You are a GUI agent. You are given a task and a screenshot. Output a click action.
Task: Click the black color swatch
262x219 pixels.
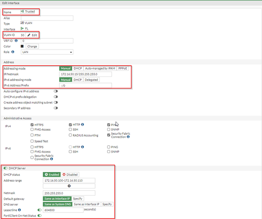click(22, 46)
